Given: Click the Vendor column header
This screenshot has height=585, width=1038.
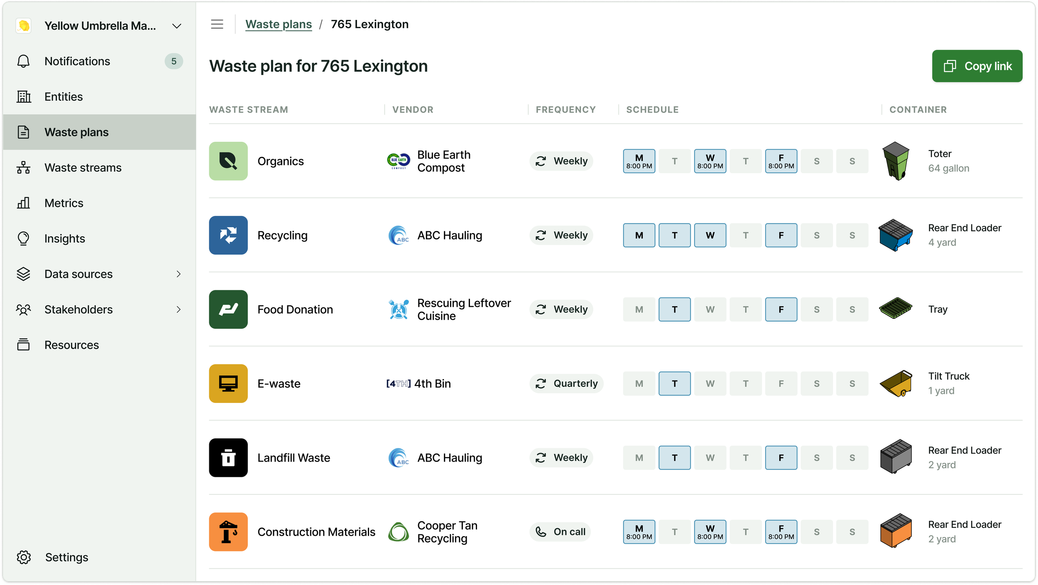Looking at the screenshot, I should click(413, 109).
